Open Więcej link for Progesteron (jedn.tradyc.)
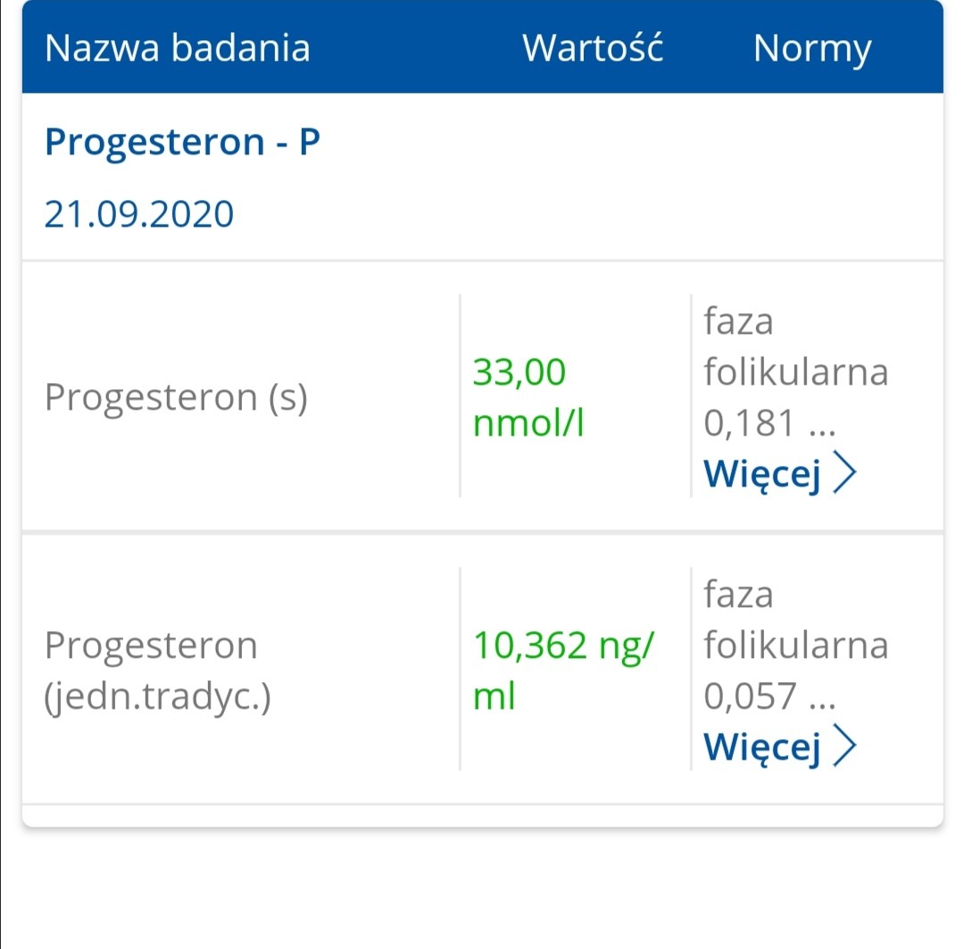Screen dimensions: 964x949 (x=761, y=747)
